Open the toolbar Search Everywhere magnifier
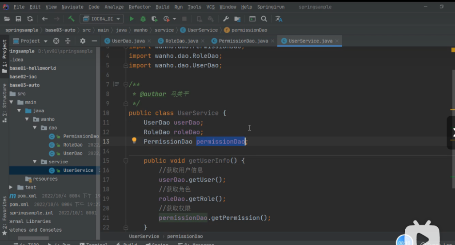Viewport: 455px width, 245px height. coord(264,19)
